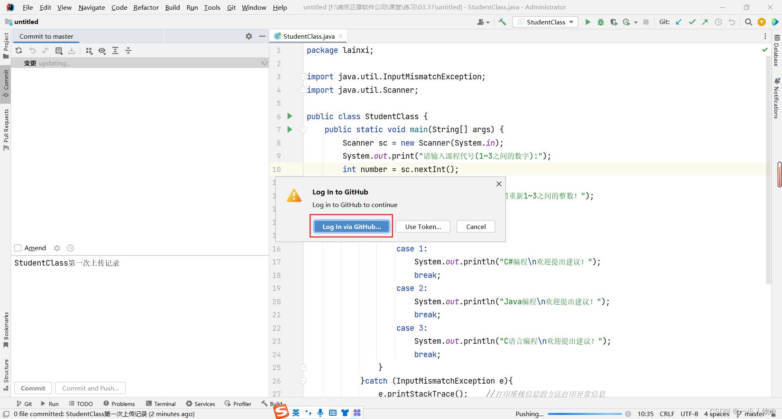Viewport: 782px width, 419px height.
Task: Click Git rollback icon in toolbar
Action: click(x=732, y=22)
